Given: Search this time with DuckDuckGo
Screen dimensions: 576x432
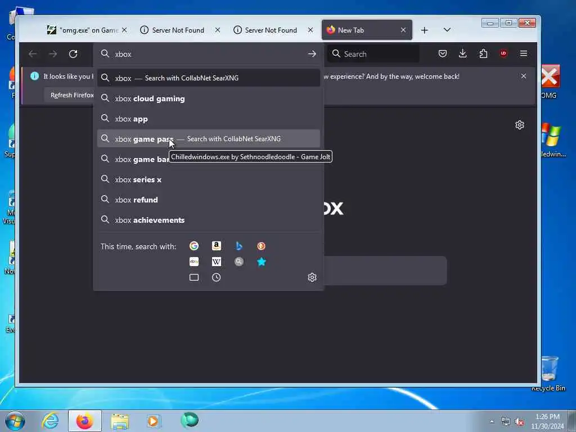Looking at the screenshot, I should point(261,246).
